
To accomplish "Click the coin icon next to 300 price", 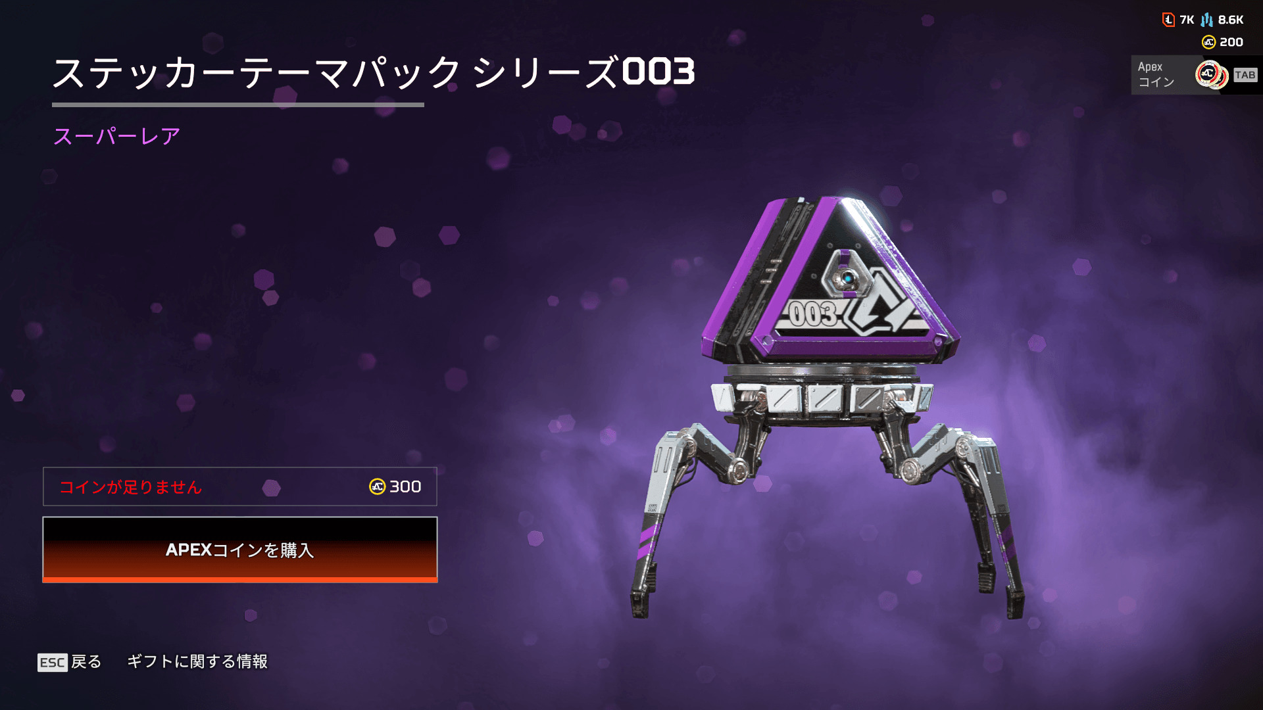I will pos(377,486).
